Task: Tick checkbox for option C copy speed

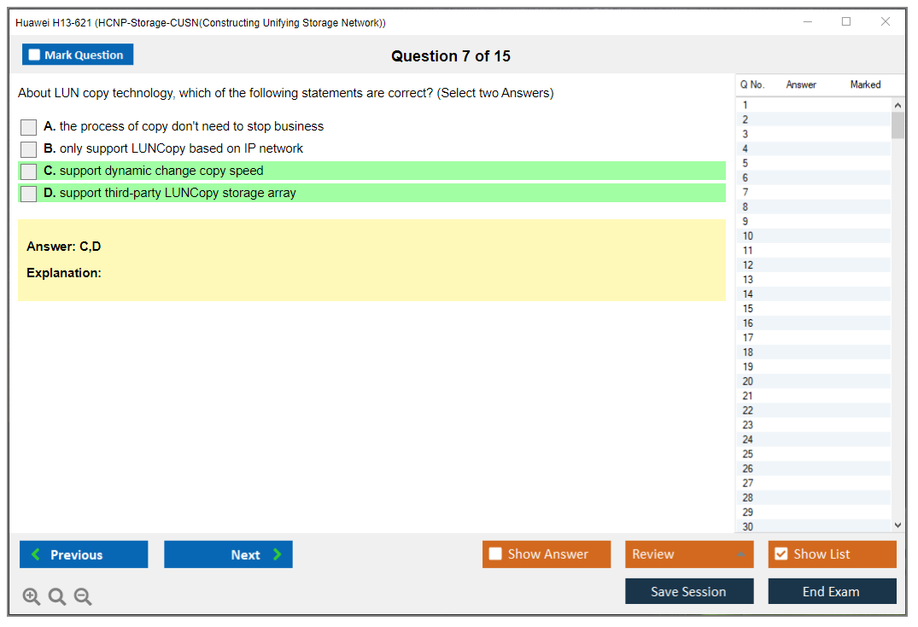Action: [28, 171]
